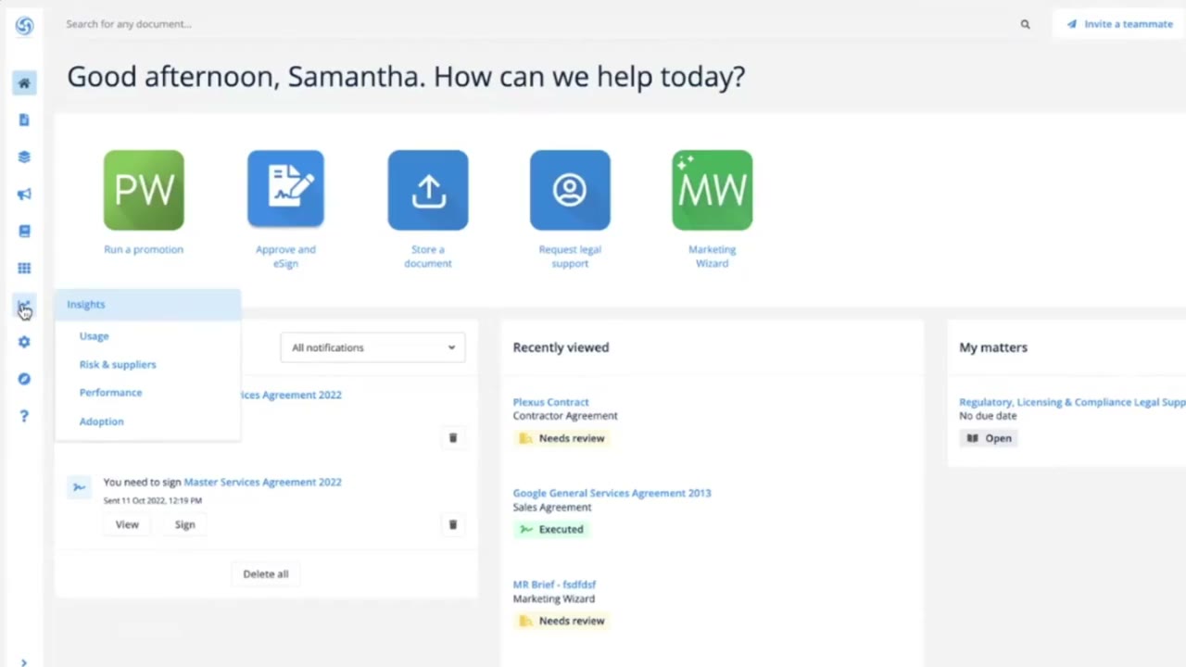This screenshot has width=1186, height=667.
Task: Click the Approve and eSign label
Action: coord(285,257)
